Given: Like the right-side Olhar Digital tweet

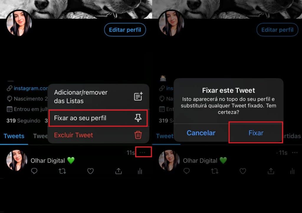Looking at the screenshot, I should [x=243, y=171].
